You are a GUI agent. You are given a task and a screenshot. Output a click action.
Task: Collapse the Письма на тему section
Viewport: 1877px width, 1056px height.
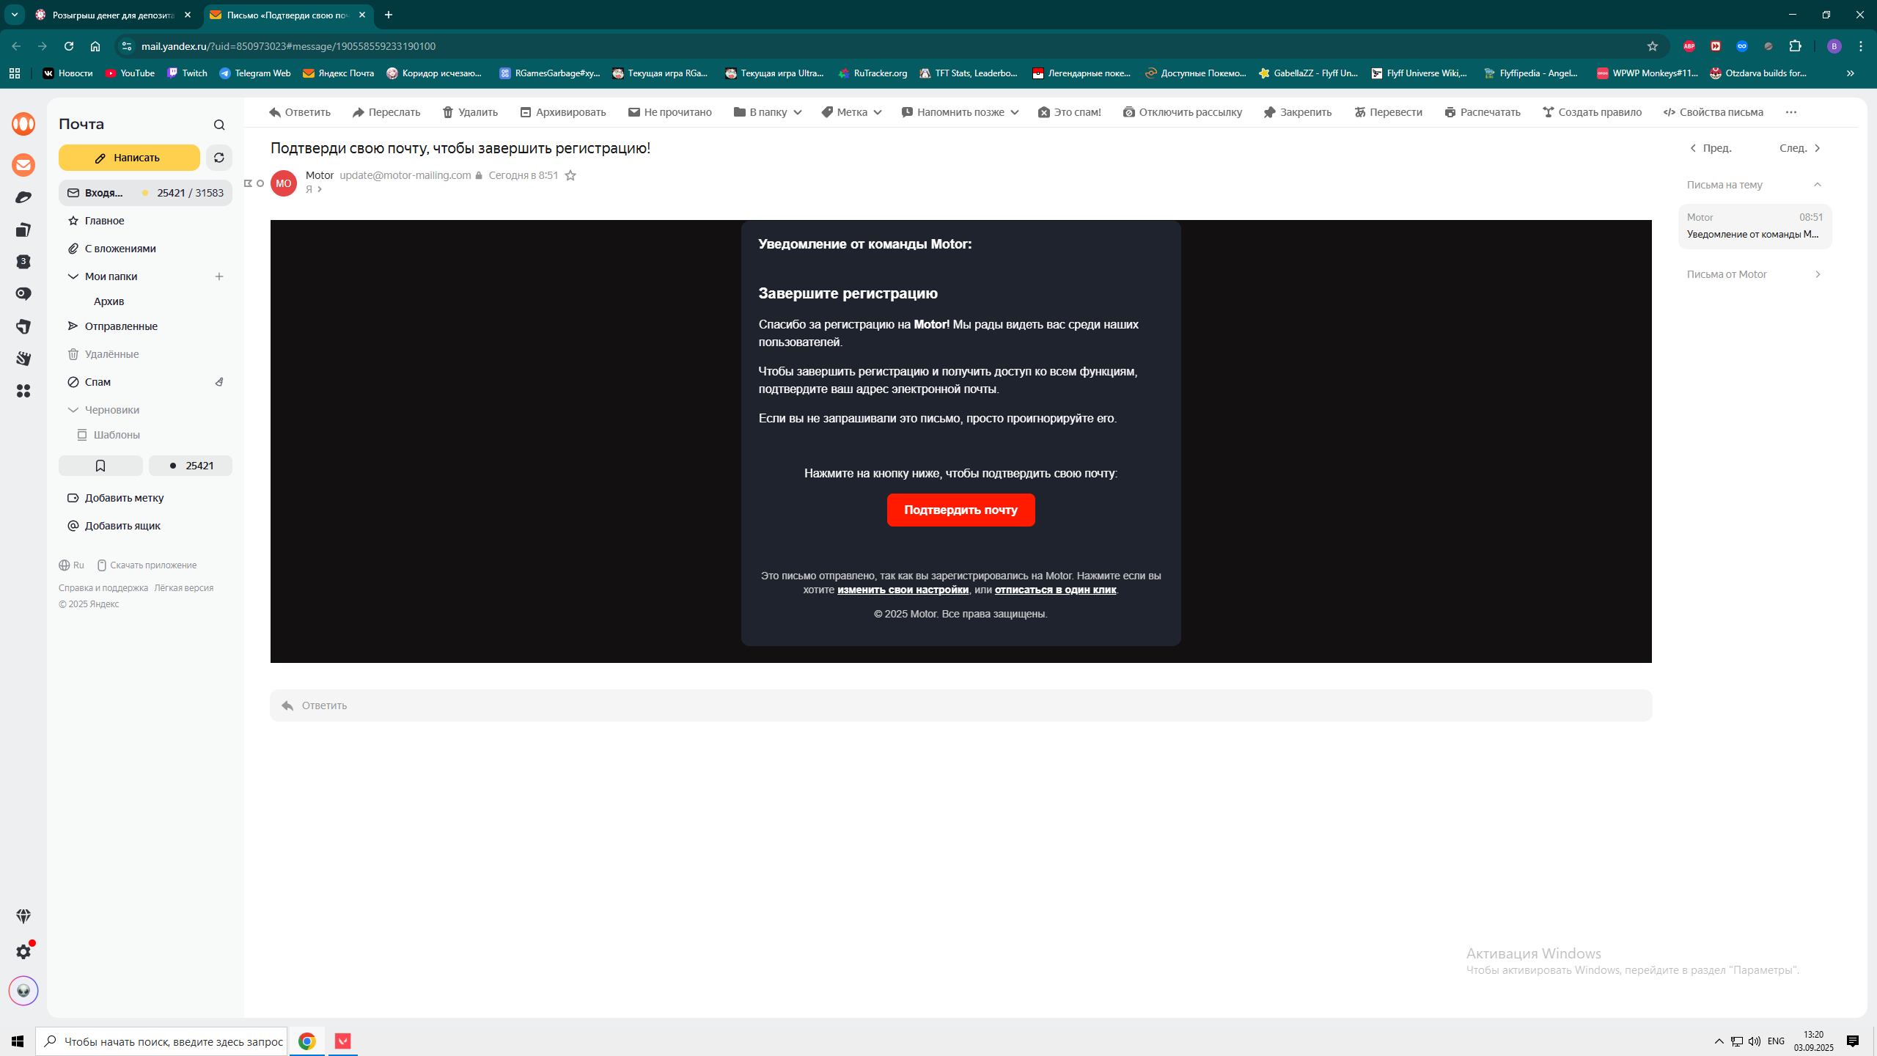(1818, 185)
